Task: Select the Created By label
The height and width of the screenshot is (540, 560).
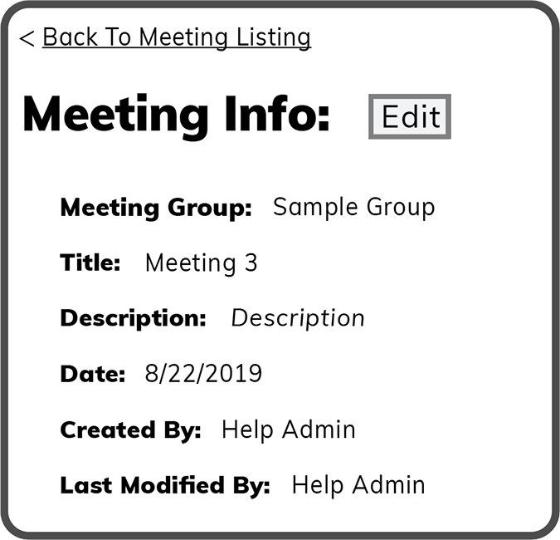Action: click(x=130, y=430)
